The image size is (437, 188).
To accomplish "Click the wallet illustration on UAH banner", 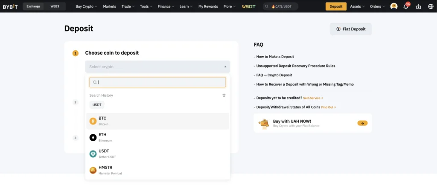I will 264,123.
